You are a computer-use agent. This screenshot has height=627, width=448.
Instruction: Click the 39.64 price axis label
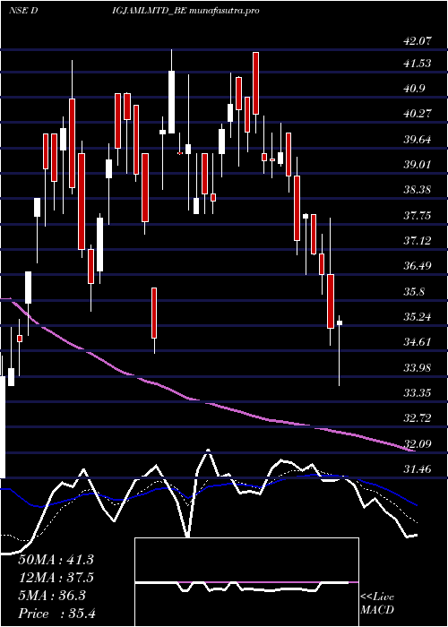418,140
